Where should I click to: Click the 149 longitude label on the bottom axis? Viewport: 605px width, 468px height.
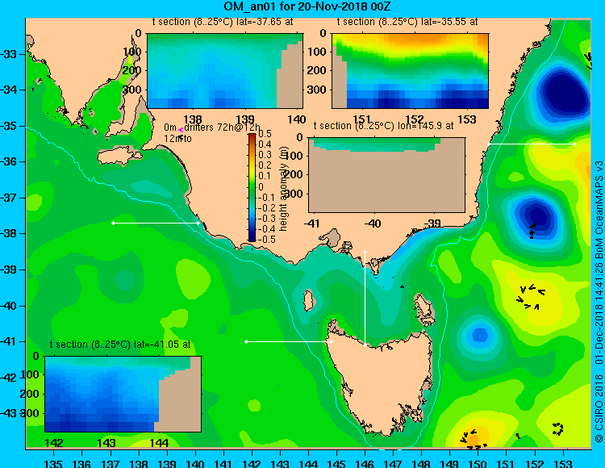pos(449,464)
